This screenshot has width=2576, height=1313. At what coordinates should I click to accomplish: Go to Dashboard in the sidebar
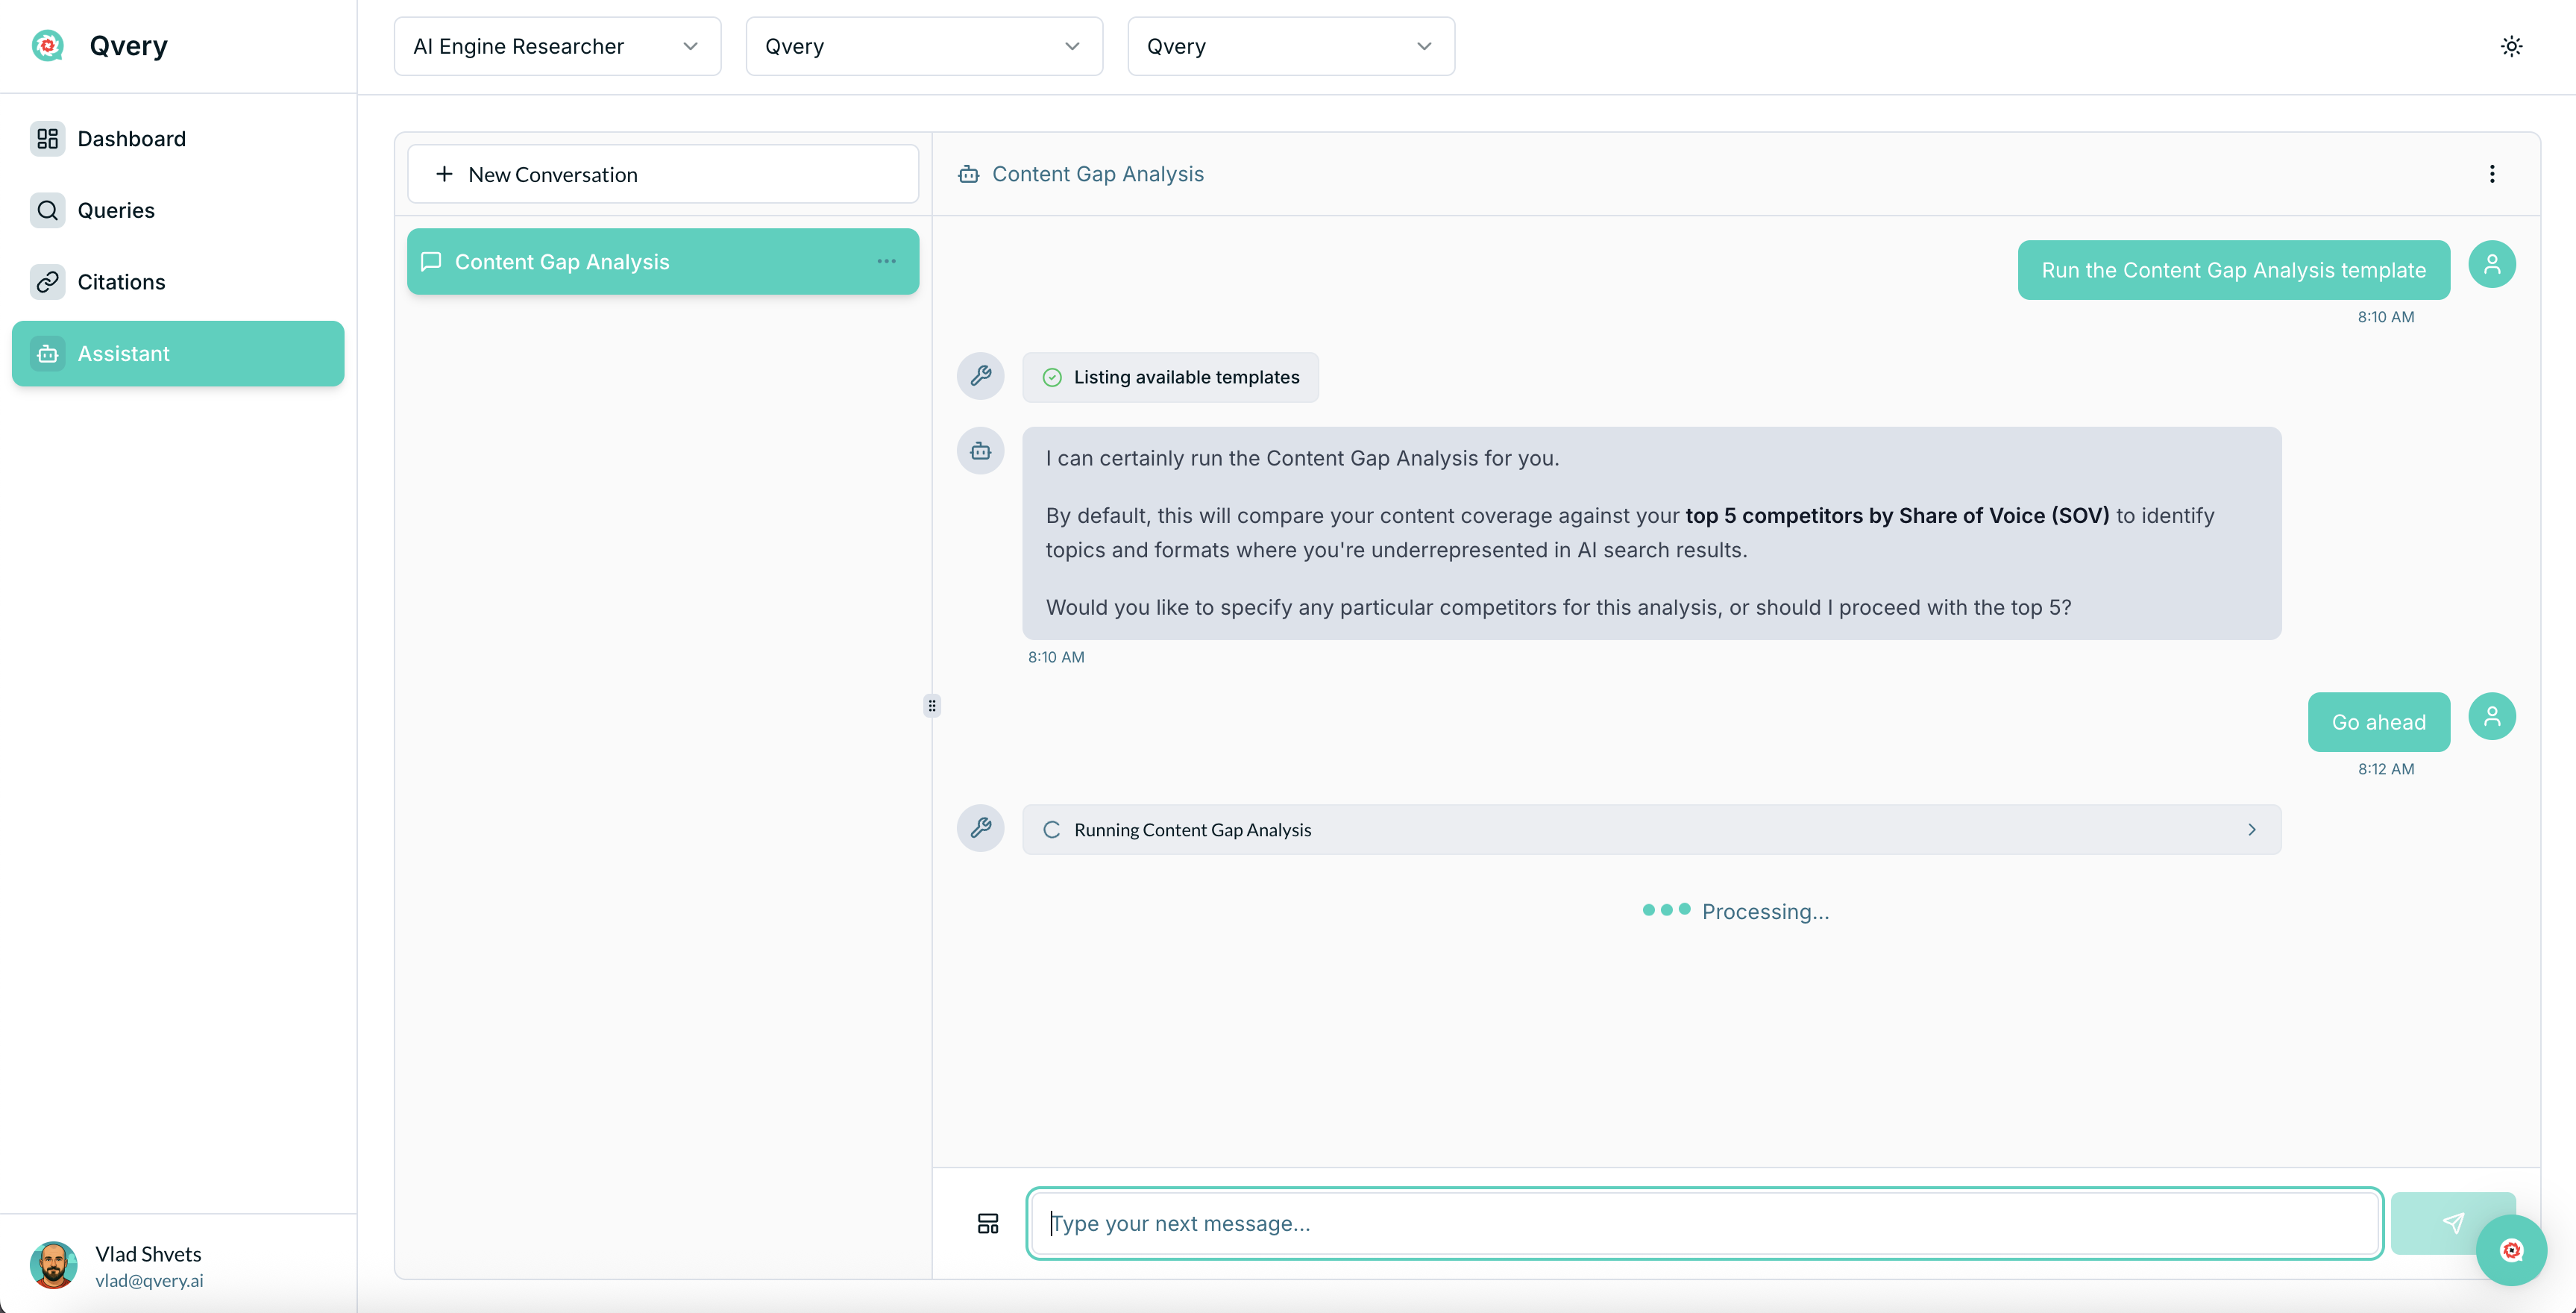(131, 139)
